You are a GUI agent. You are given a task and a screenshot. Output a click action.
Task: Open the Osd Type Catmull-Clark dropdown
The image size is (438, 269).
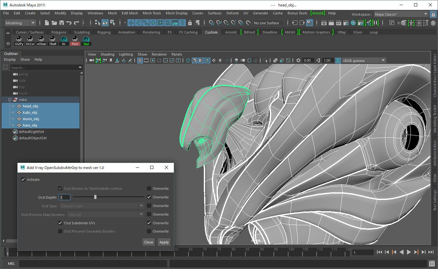[x=102, y=206]
